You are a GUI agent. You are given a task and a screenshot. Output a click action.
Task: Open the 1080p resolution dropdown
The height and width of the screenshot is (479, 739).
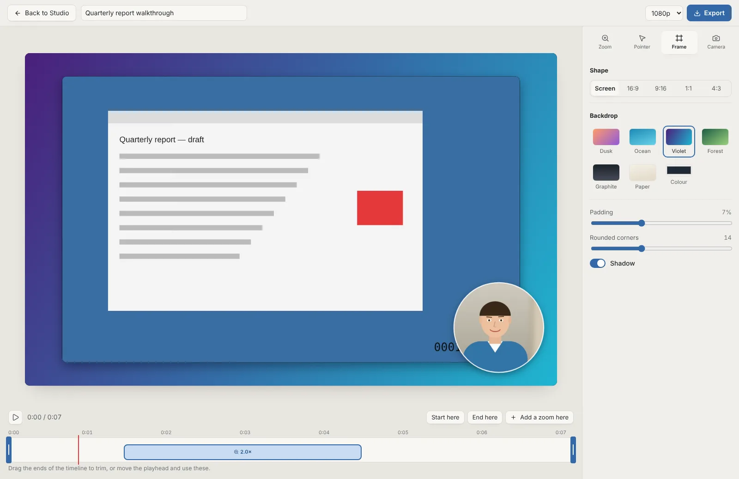664,13
